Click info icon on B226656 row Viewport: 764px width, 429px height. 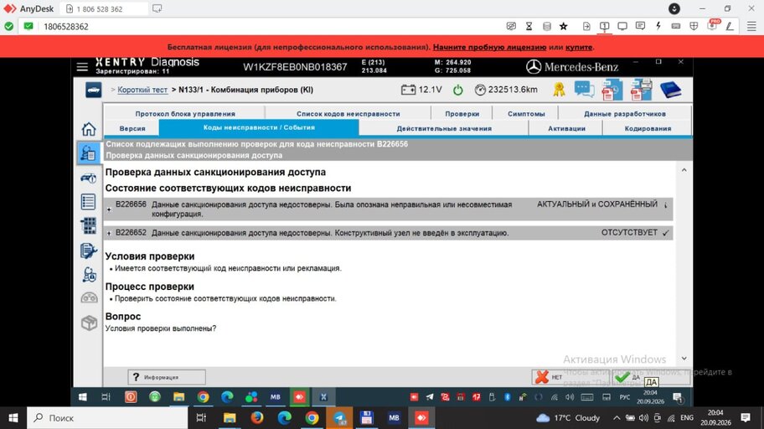(666, 205)
